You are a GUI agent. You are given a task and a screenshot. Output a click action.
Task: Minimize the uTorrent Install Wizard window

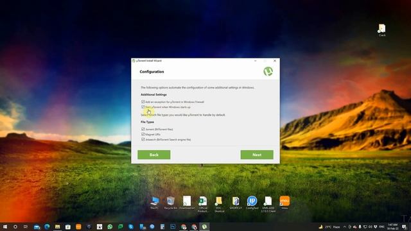(256, 61)
